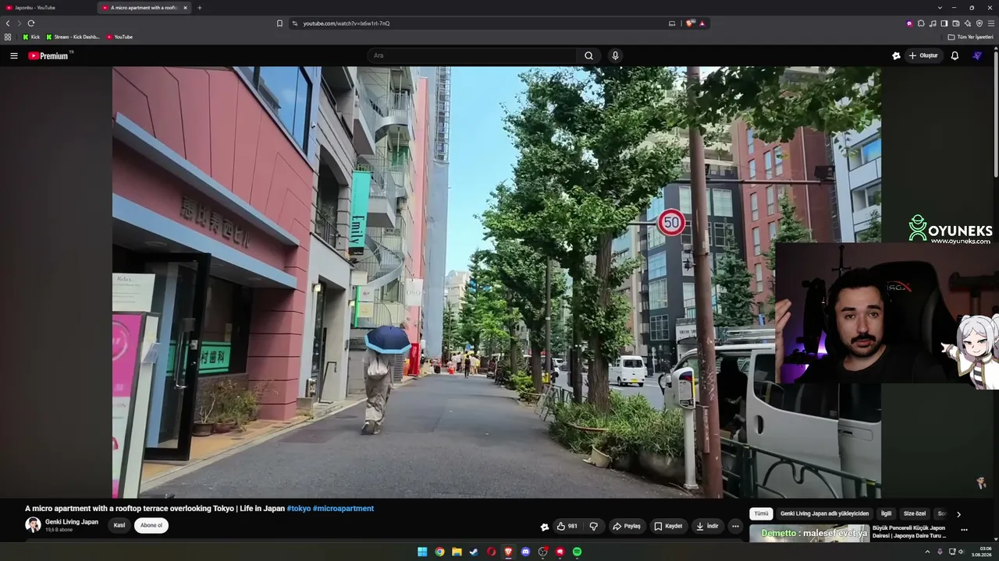Click the browser address bar URL
999x561 pixels.
coord(347,23)
